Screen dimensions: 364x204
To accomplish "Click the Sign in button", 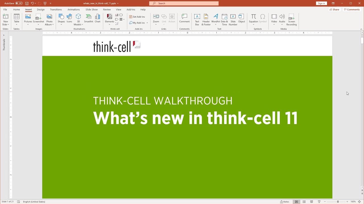I will tap(321, 3).
